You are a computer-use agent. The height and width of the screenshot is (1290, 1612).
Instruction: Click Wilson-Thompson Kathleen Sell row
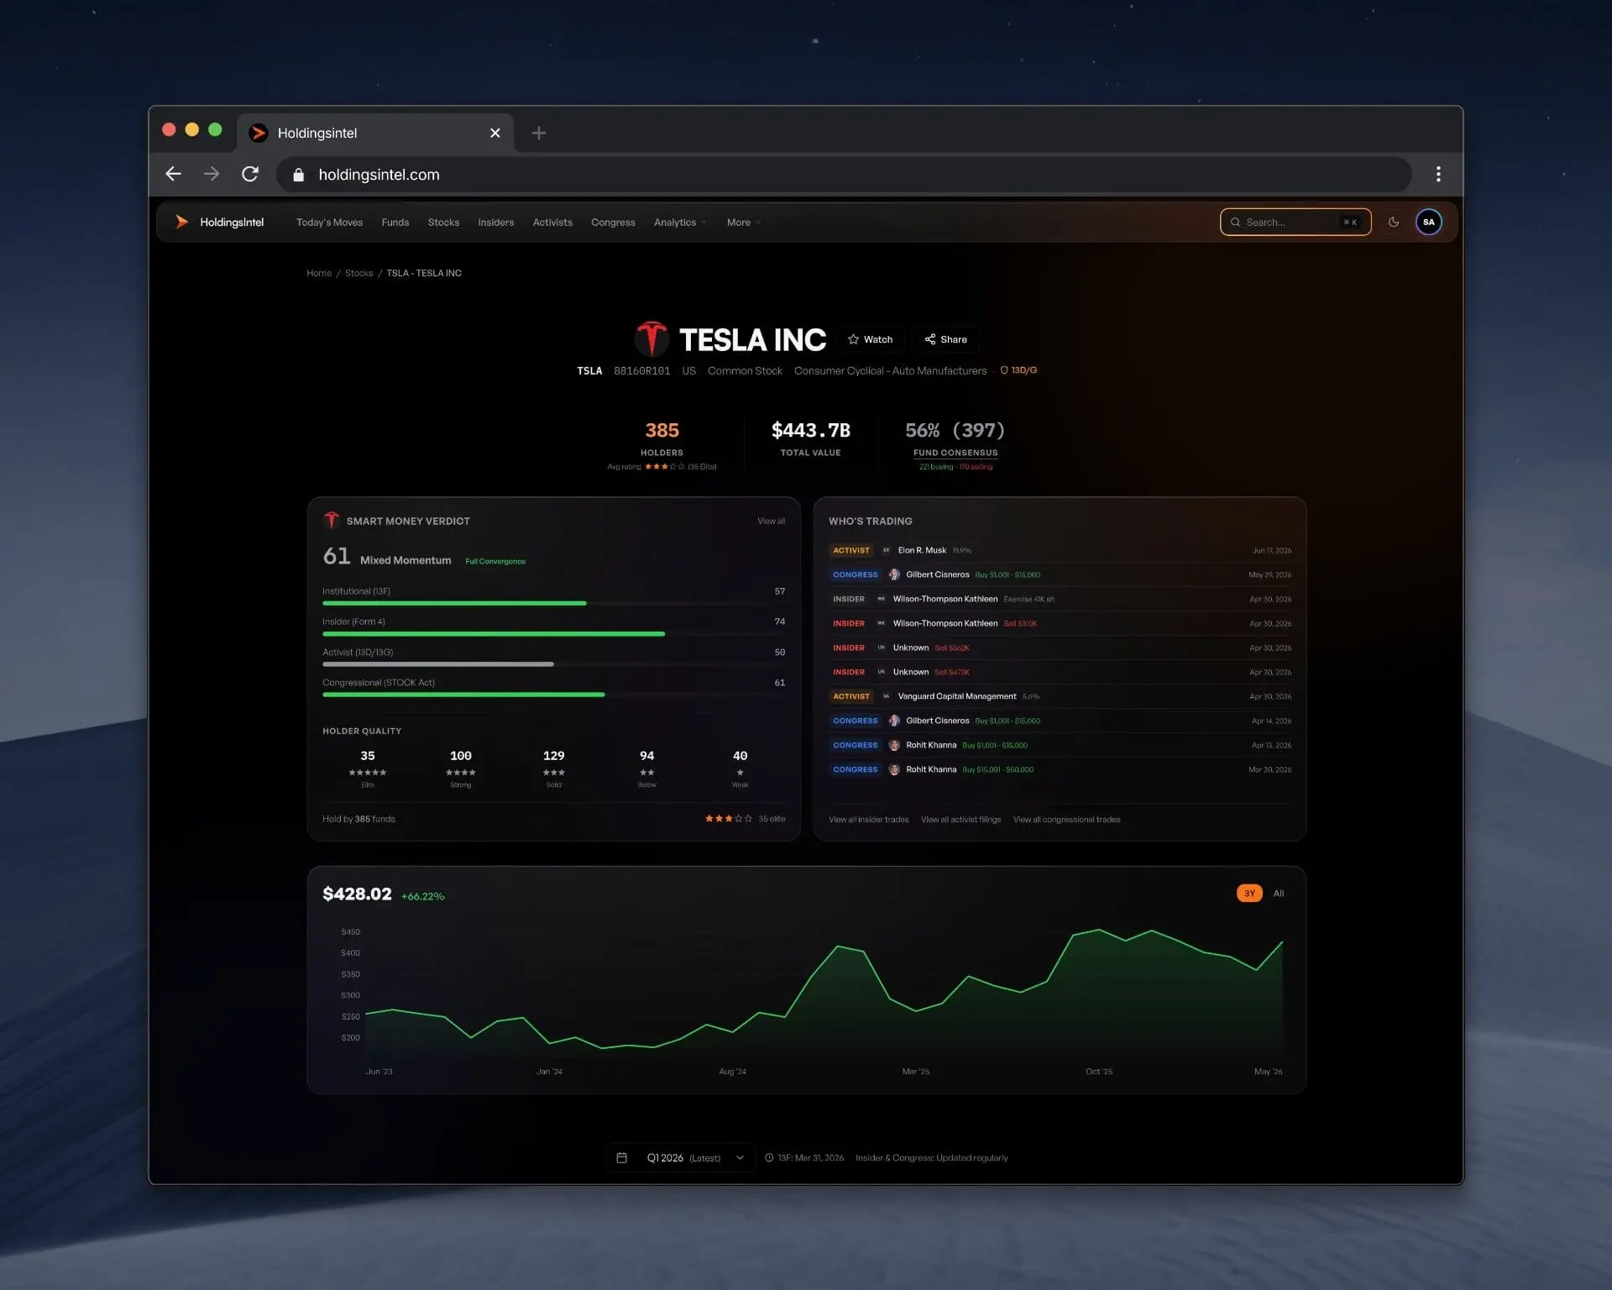point(1060,624)
